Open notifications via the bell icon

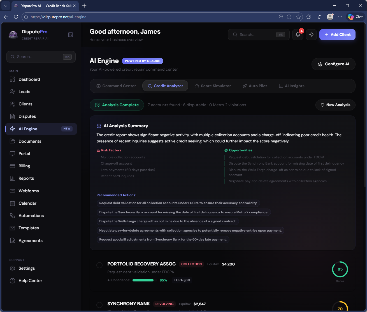tap(298, 34)
